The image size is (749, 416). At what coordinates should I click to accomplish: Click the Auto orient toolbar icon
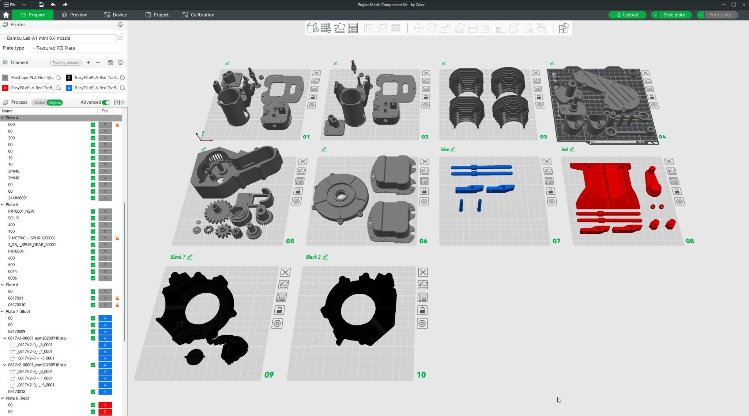point(339,28)
